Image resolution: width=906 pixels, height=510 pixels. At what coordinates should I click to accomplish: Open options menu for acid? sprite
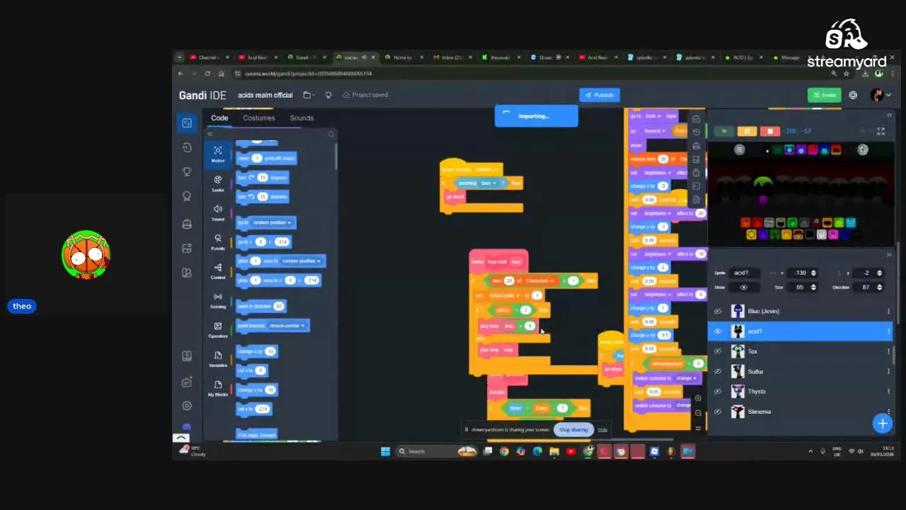coord(888,331)
